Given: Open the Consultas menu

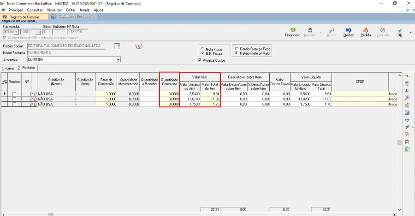Looking at the screenshot, I should point(35,10).
